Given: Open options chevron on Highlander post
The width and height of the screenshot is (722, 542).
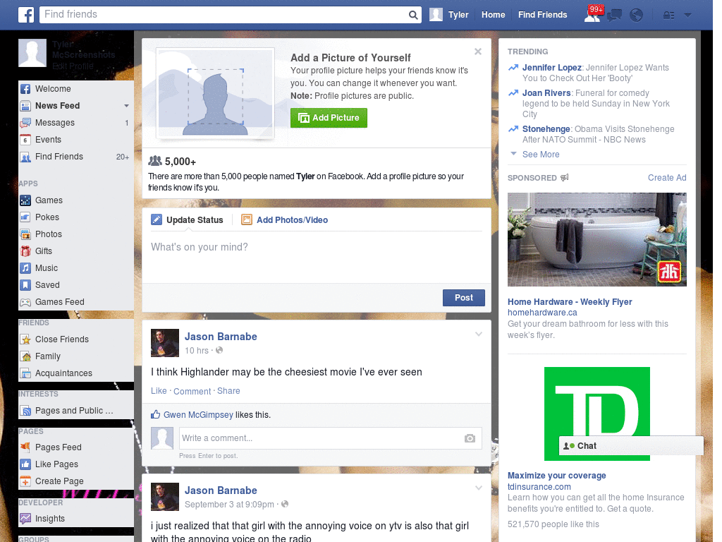Looking at the screenshot, I should click(479, 335).
